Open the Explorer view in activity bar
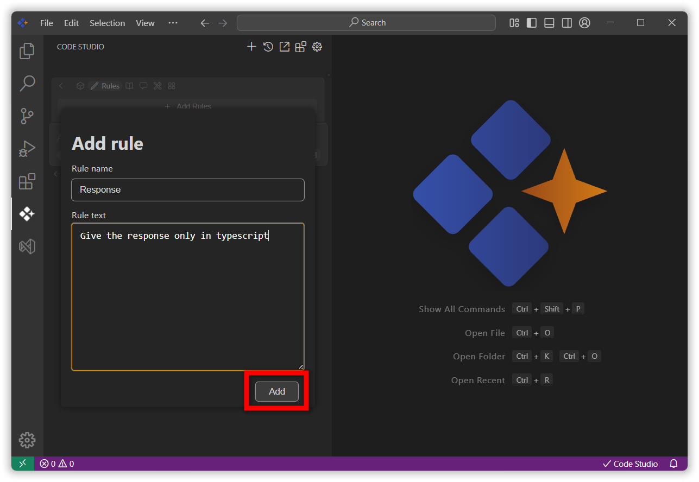 pyautogui.click(x=27, y=51)
